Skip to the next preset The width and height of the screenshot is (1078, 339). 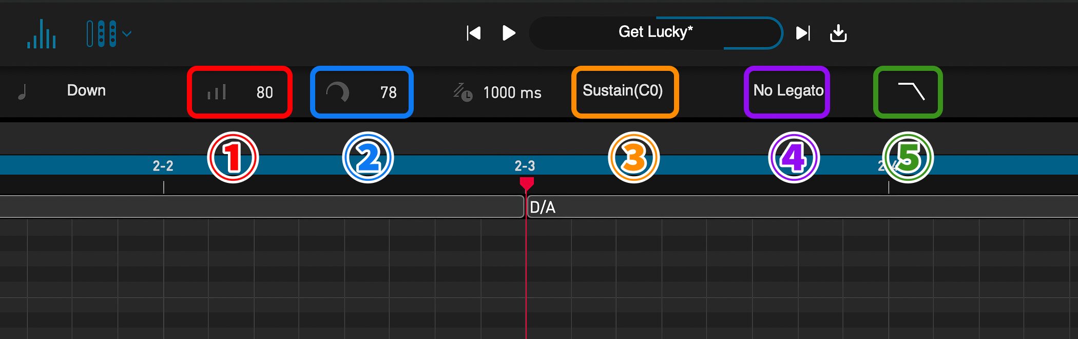[x=803, y=33]
